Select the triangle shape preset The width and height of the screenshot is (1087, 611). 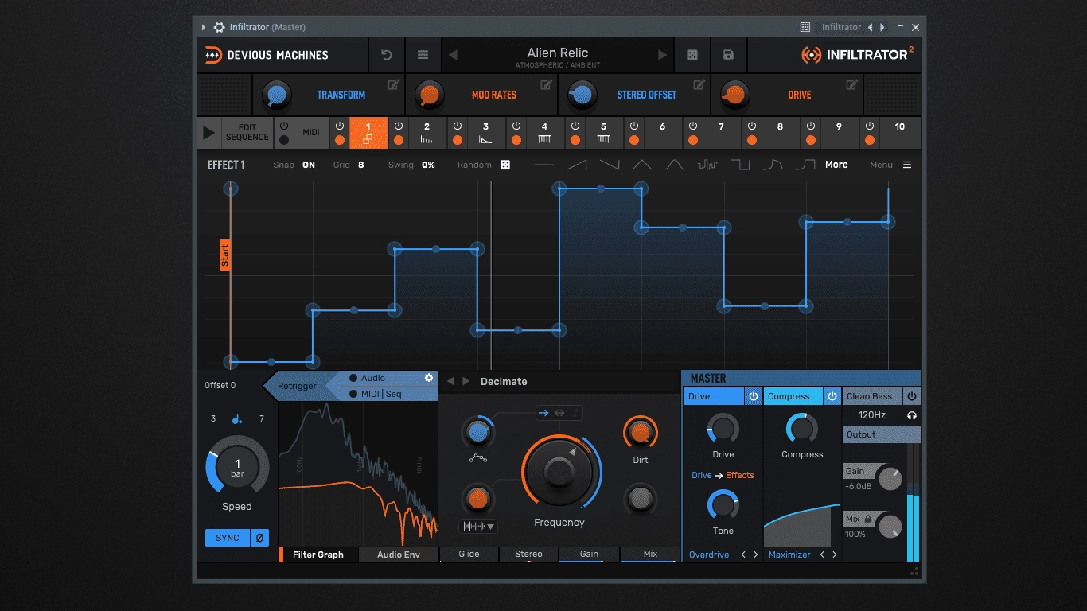point(642,165)
